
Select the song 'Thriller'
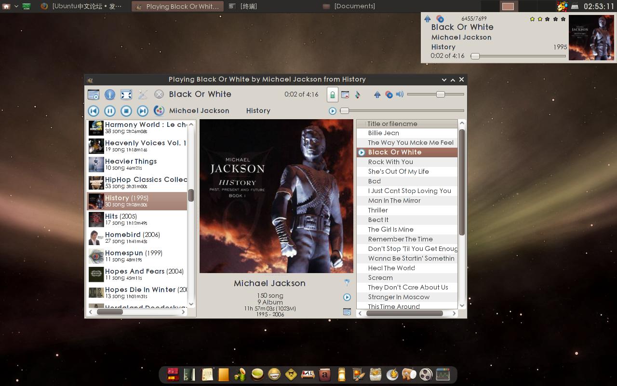pos(407,210)
